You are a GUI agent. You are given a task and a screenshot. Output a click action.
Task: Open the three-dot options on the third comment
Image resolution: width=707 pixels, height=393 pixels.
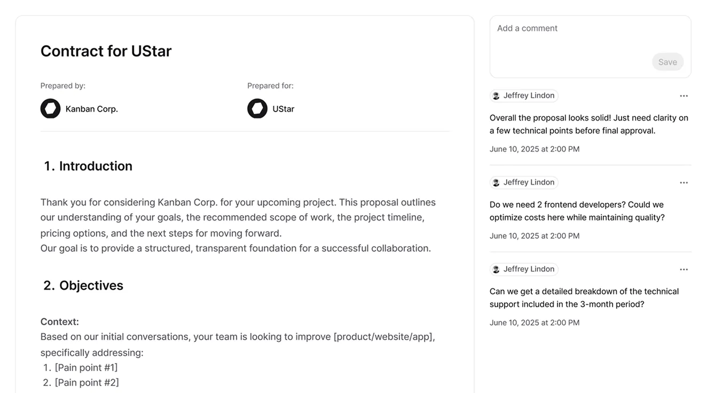pyautogui.click(x=684, y=269)
